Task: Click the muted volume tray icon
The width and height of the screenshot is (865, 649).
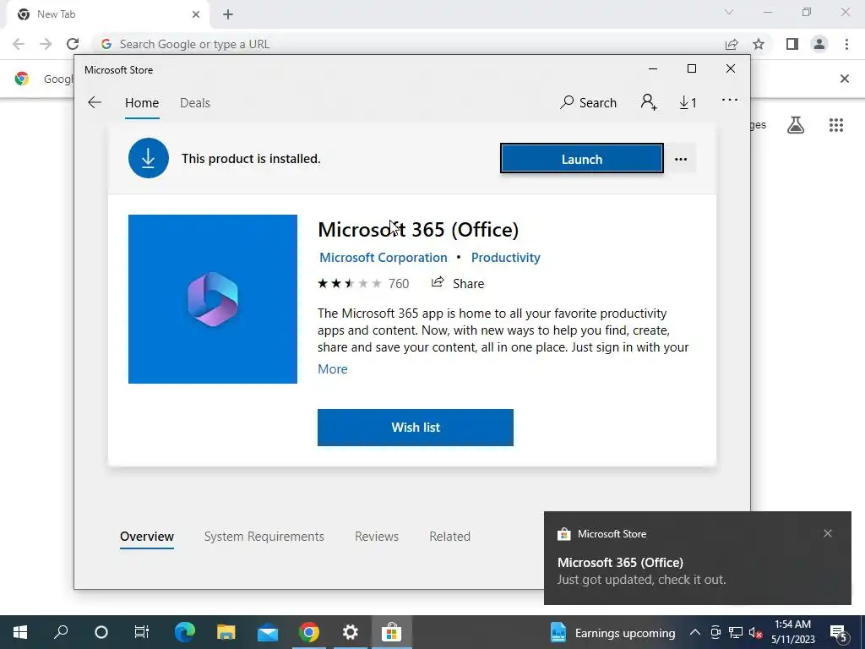Action: pyautogui.click(x=756, y=632)
